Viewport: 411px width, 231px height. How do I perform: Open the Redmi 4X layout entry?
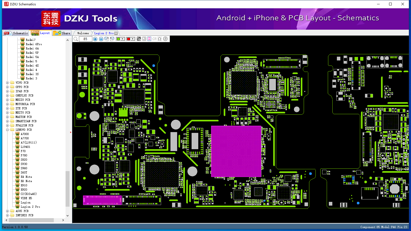pyautogui.click(x=32, y=66)
